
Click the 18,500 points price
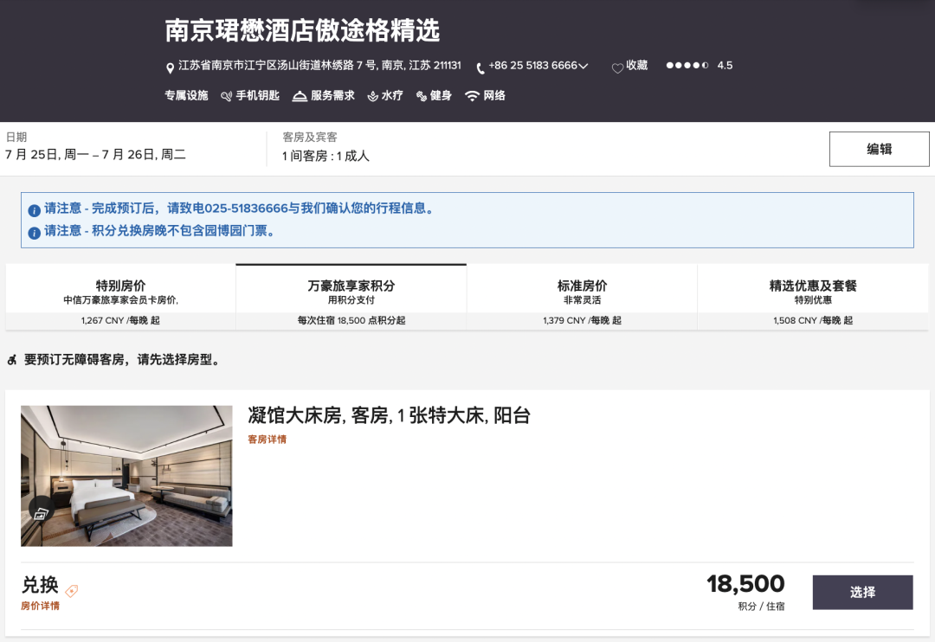[745, 584]
